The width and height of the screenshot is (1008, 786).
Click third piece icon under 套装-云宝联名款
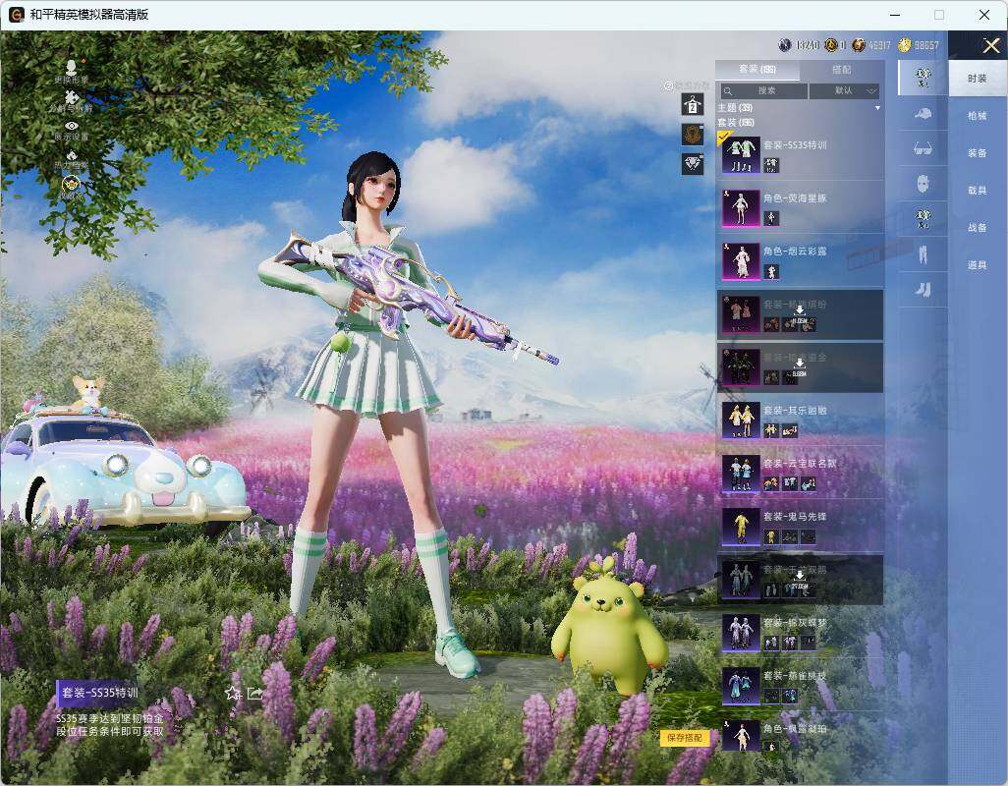coord(809,484)
